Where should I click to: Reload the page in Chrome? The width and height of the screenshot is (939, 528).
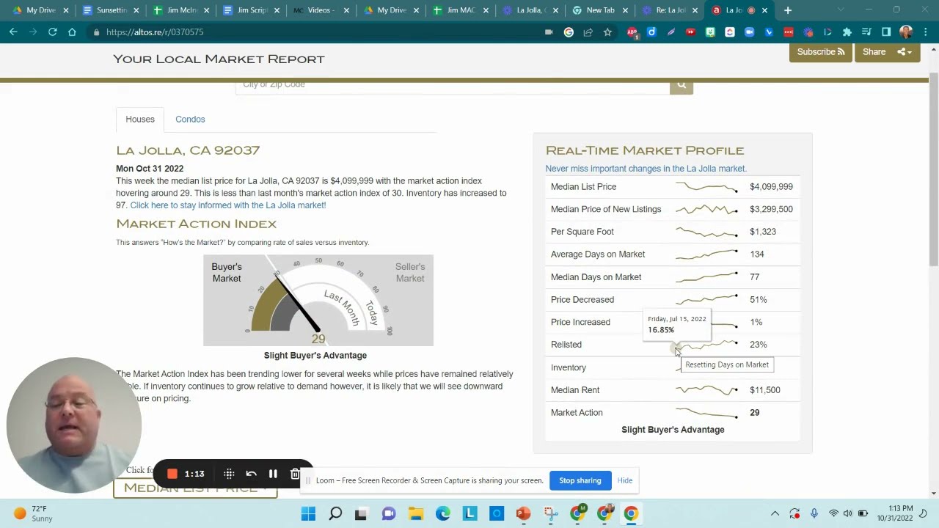coord(53,32)
